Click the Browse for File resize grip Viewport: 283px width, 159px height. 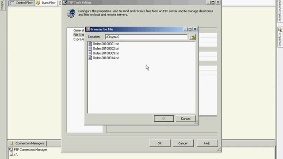click(196, 122)
